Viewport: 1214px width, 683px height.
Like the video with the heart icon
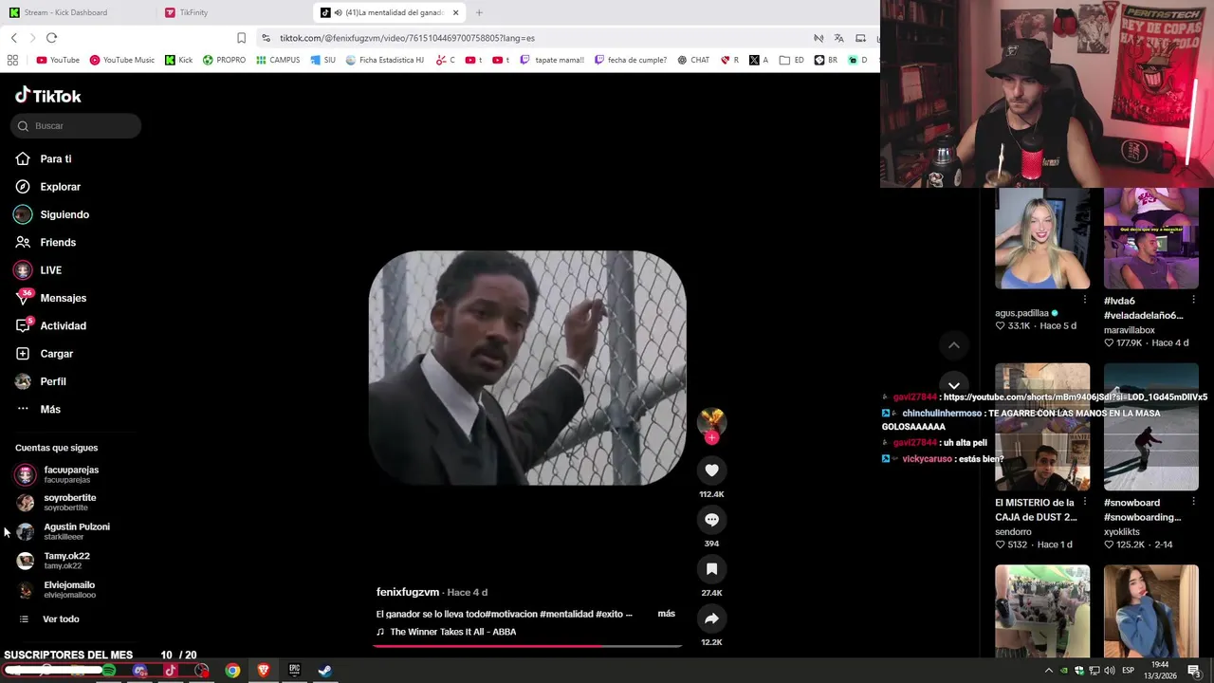(x=711, y=471)
